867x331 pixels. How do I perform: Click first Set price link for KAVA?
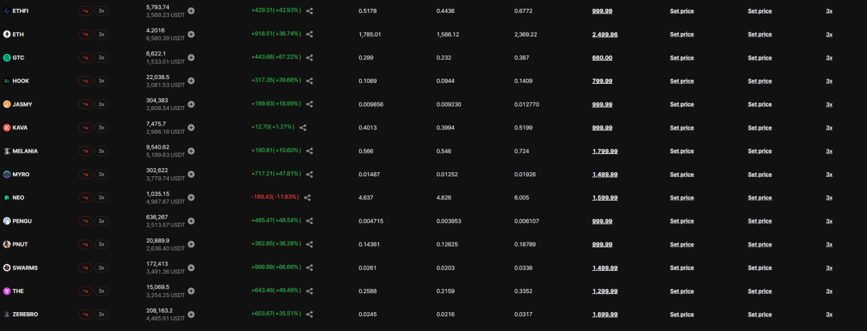(x=682, y=128)
